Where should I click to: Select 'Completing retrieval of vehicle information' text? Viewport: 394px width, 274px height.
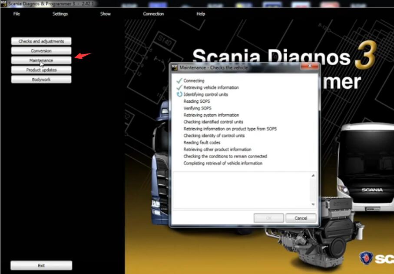click(223, 163)
